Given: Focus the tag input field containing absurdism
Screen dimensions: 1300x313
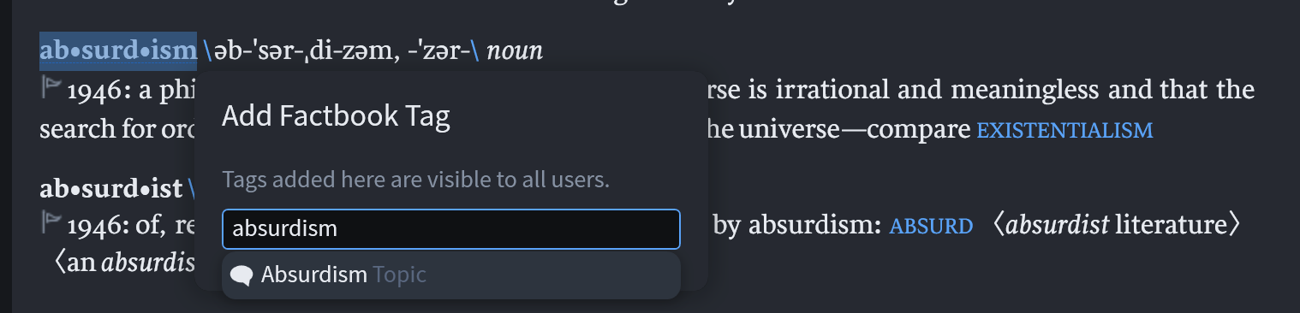Looking at the screenshot, I should (x=451, y=229).
